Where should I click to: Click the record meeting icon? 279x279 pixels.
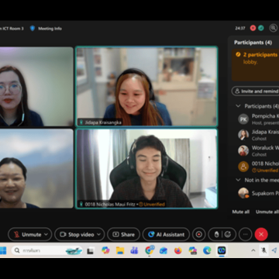[x=199, y=234]
